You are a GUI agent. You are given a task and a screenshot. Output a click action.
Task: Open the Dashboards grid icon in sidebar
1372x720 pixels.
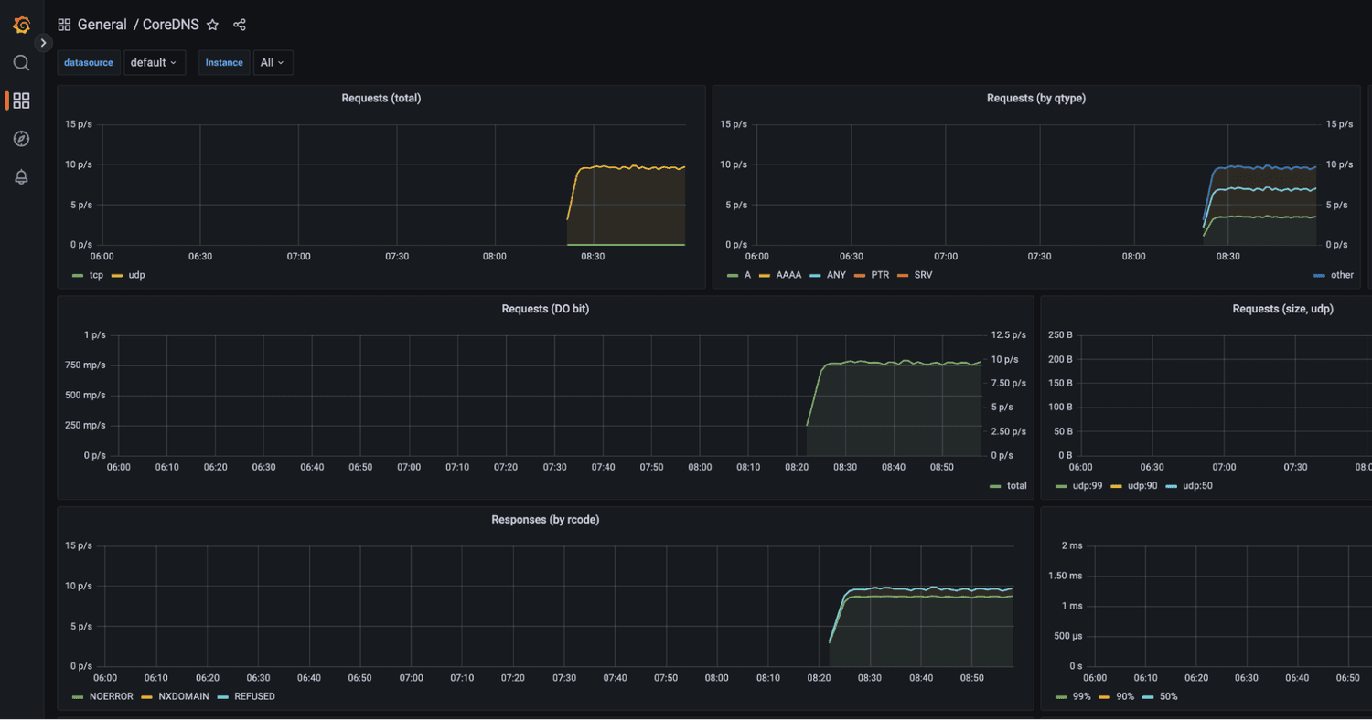[21, 101]
